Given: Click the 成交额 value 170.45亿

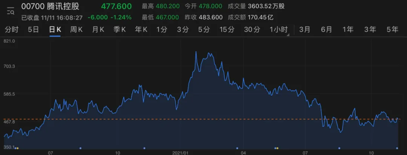Looking at the screenshot, I should coord(261,18).
